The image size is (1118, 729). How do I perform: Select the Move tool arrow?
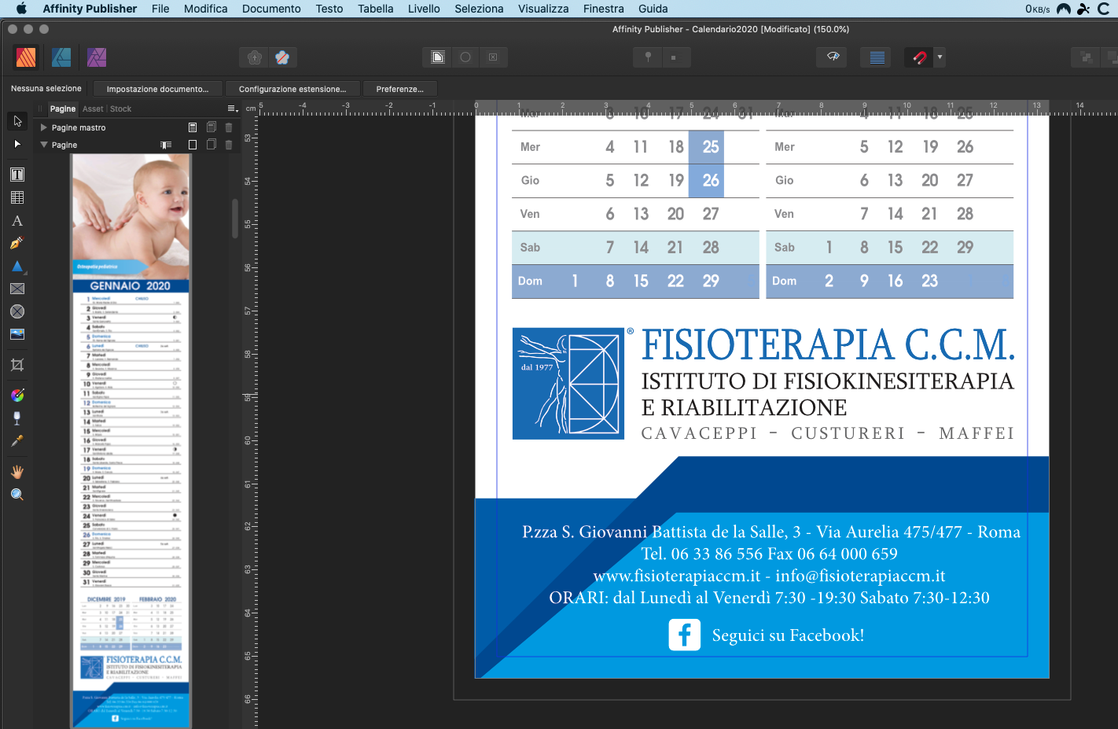[17, 121]
